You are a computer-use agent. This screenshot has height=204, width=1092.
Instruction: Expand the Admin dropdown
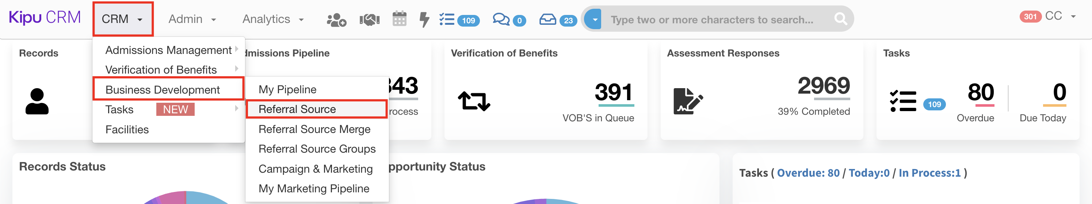click(192, 19)
